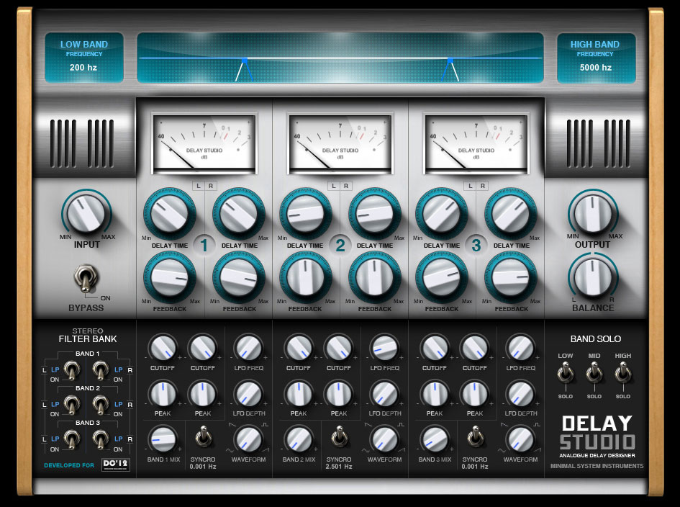Adjust the Input level knob

tap(86, 212)
